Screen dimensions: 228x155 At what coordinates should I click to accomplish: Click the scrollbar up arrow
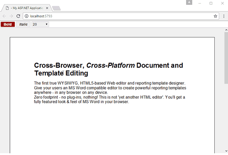coord(226,30)
